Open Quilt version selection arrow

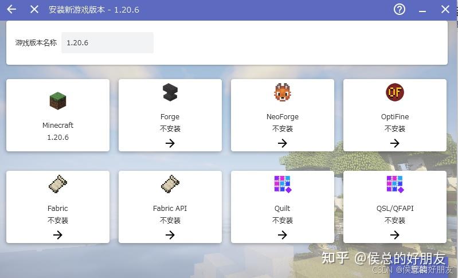coord(282,235)
